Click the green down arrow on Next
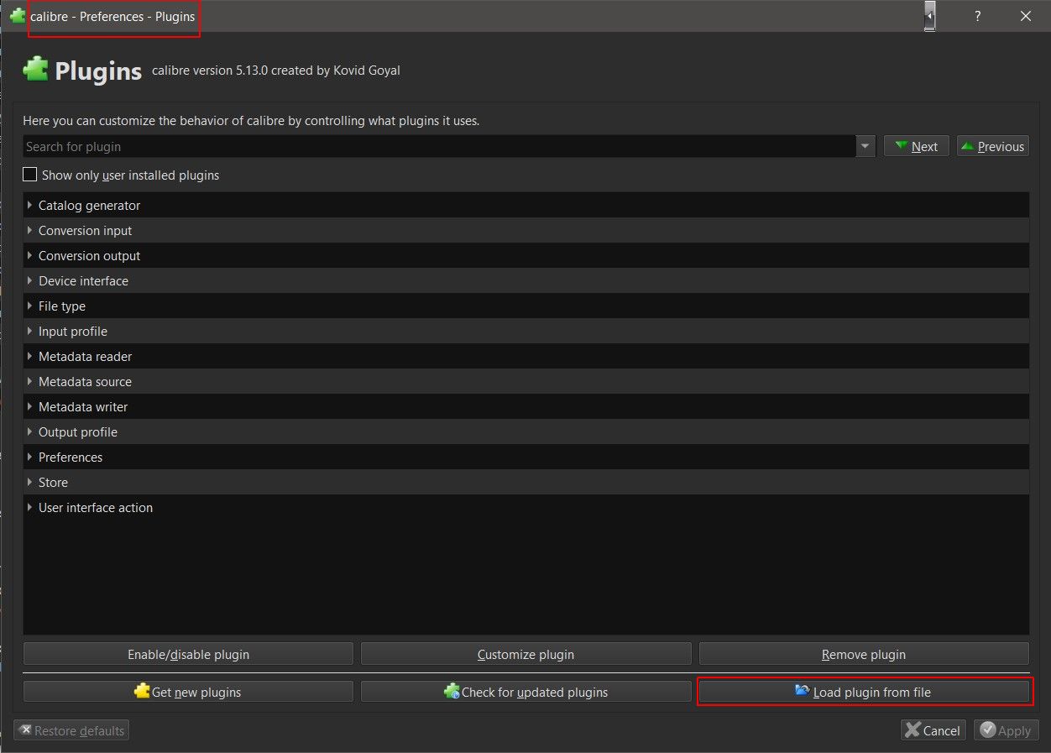 902,146
